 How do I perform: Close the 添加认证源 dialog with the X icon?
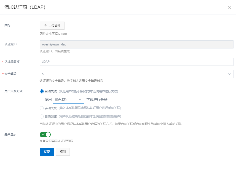pos(229,8)
